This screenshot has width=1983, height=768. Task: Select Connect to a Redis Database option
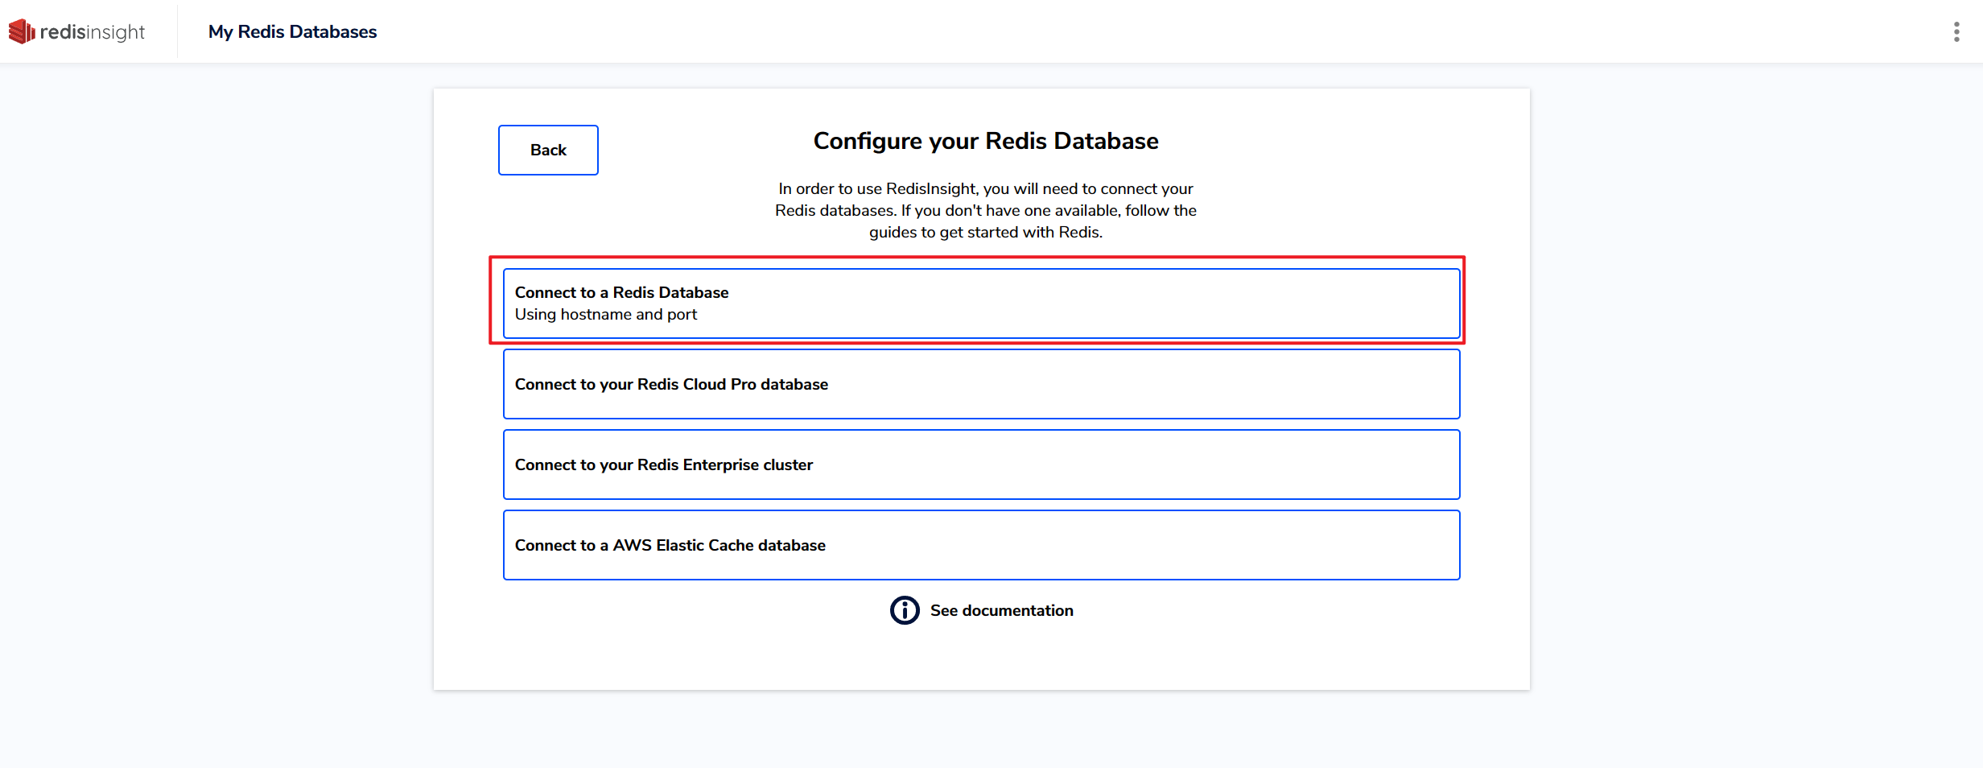pyautogui.click(x=981, y=303)
